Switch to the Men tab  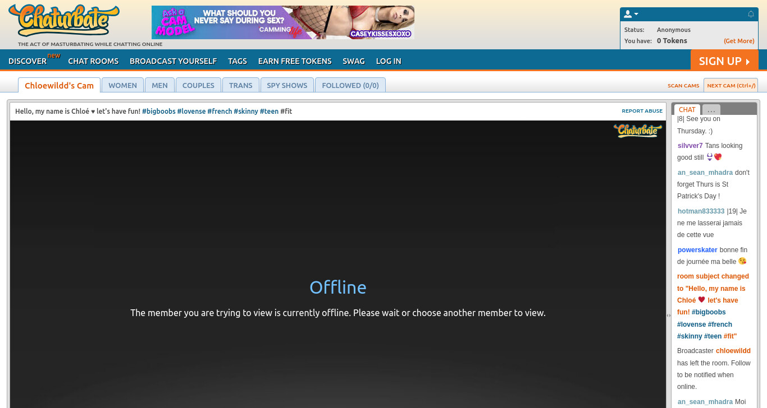[159, 85]
